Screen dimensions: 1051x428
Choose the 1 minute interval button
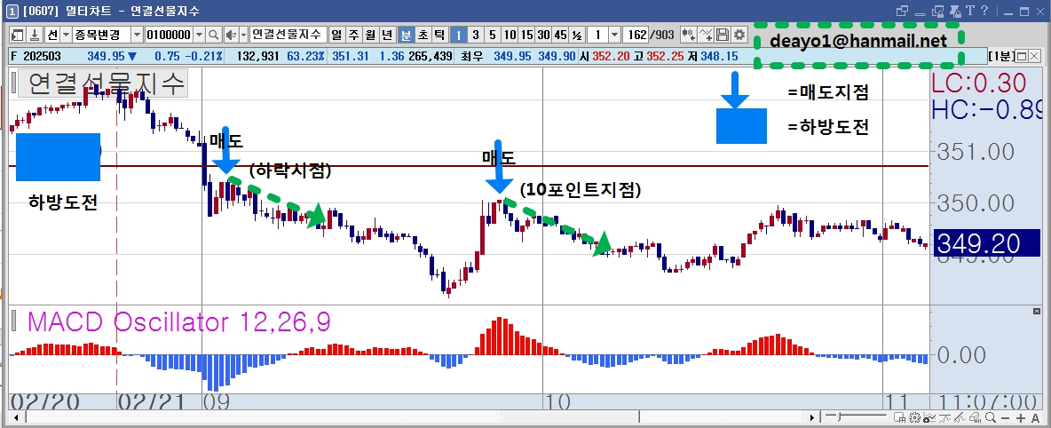coord(458,35)
